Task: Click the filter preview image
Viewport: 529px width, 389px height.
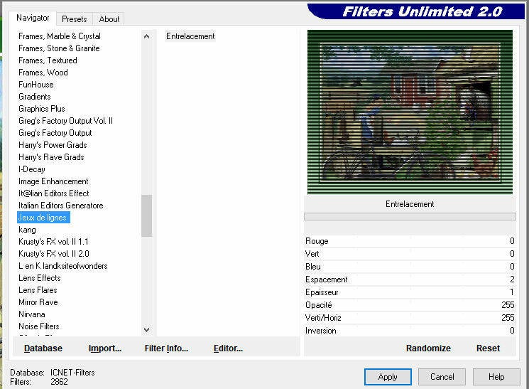Action: 410,112
